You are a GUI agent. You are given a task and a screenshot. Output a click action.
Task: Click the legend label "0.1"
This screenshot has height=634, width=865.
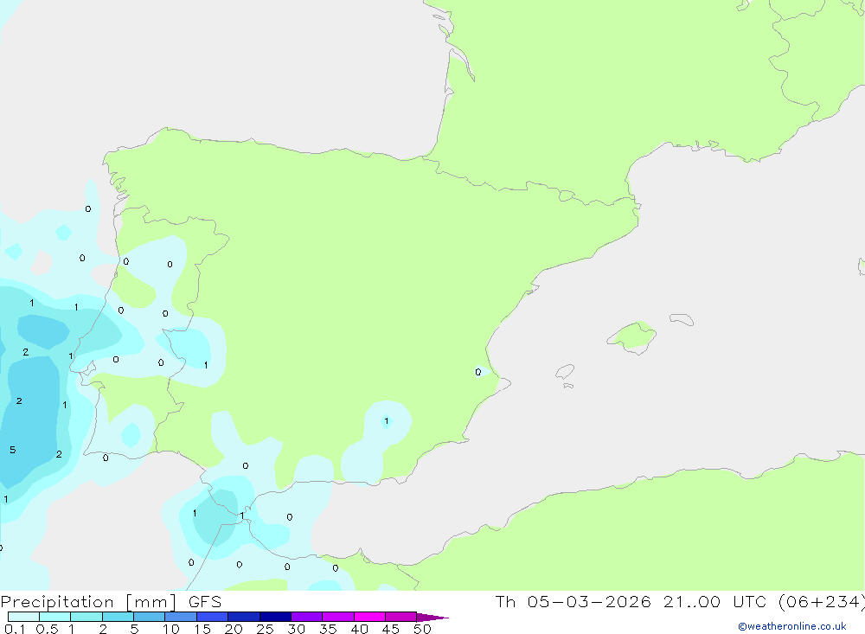click(x=15, y=629)
